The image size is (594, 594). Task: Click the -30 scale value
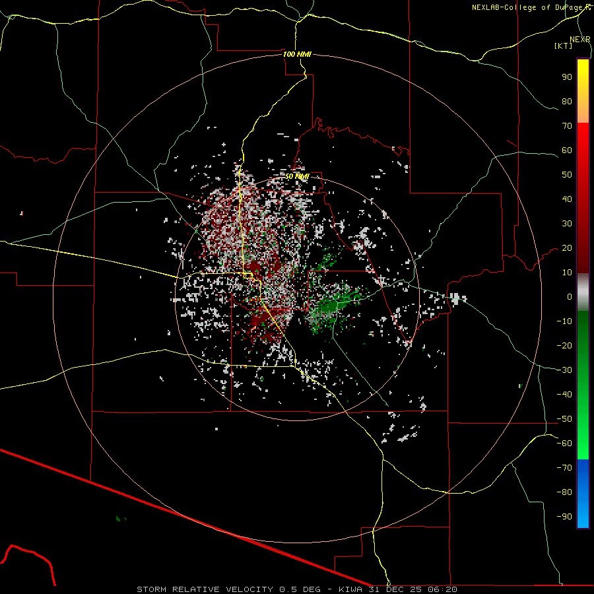click(x=564, y=370)
